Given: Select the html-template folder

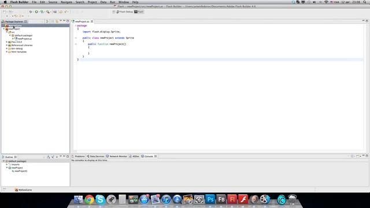Looking at the screenshot, I should coord(19,51).
